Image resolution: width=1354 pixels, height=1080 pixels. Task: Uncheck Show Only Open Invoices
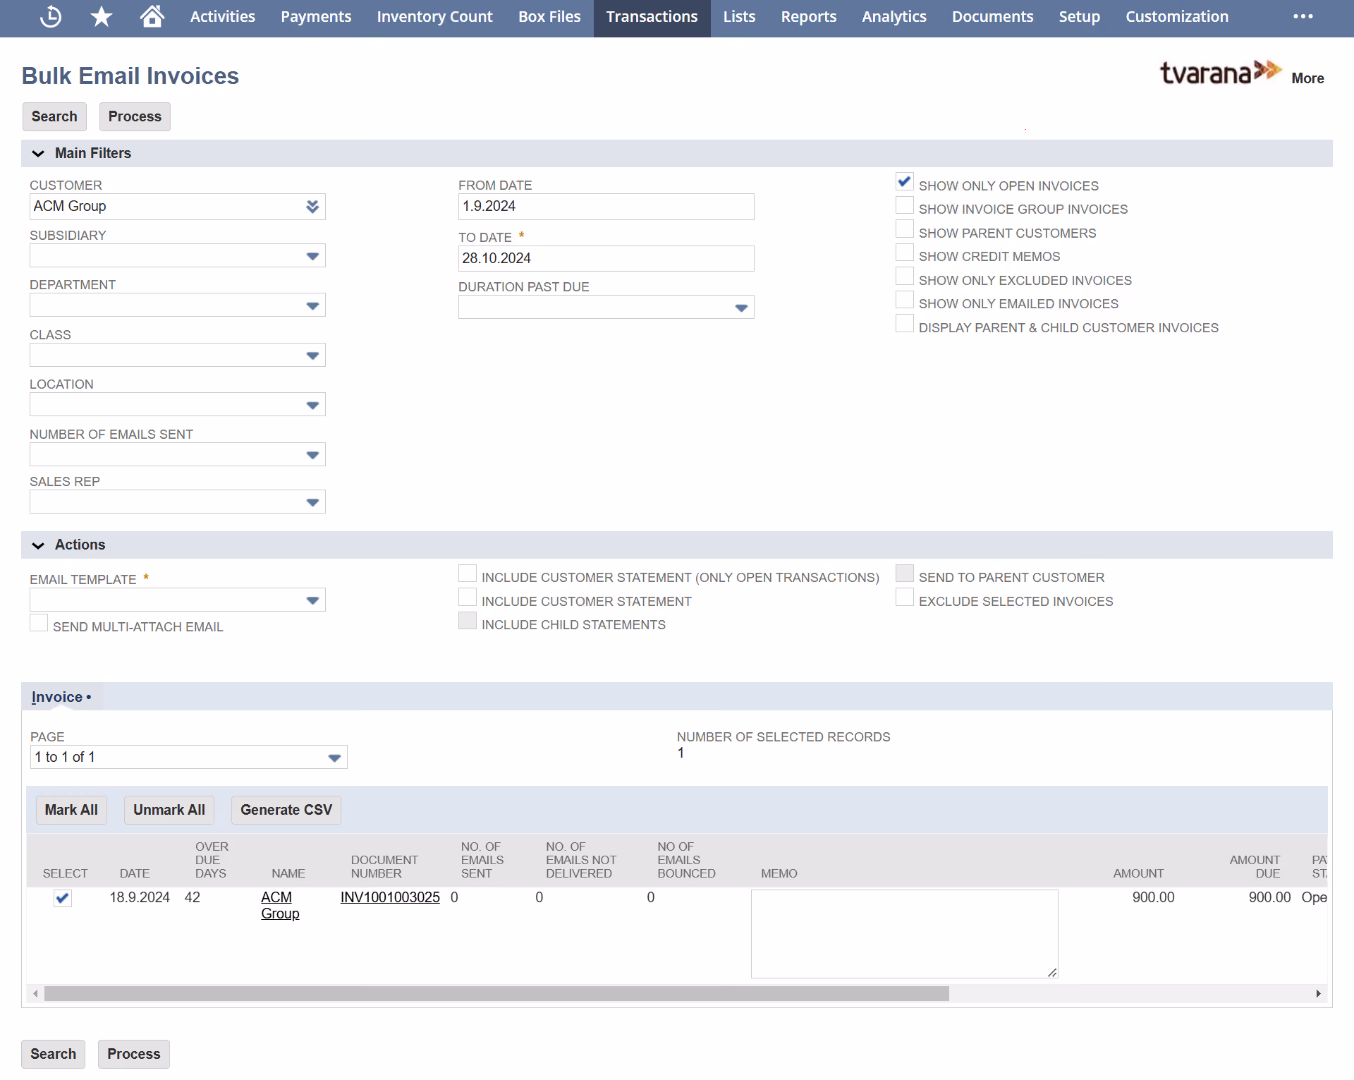[x=904, y=182]
